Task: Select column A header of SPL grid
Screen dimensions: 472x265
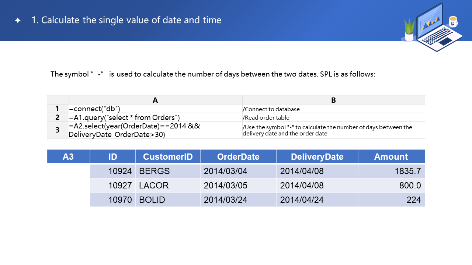Action: (155, 100)
